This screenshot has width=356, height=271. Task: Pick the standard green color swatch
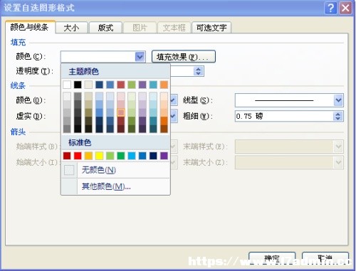point(121,156)
